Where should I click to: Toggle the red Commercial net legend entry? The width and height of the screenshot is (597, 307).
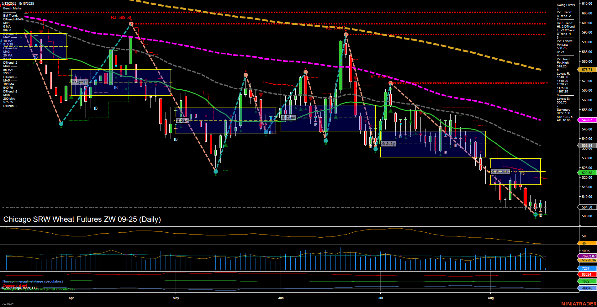[15, 286]
